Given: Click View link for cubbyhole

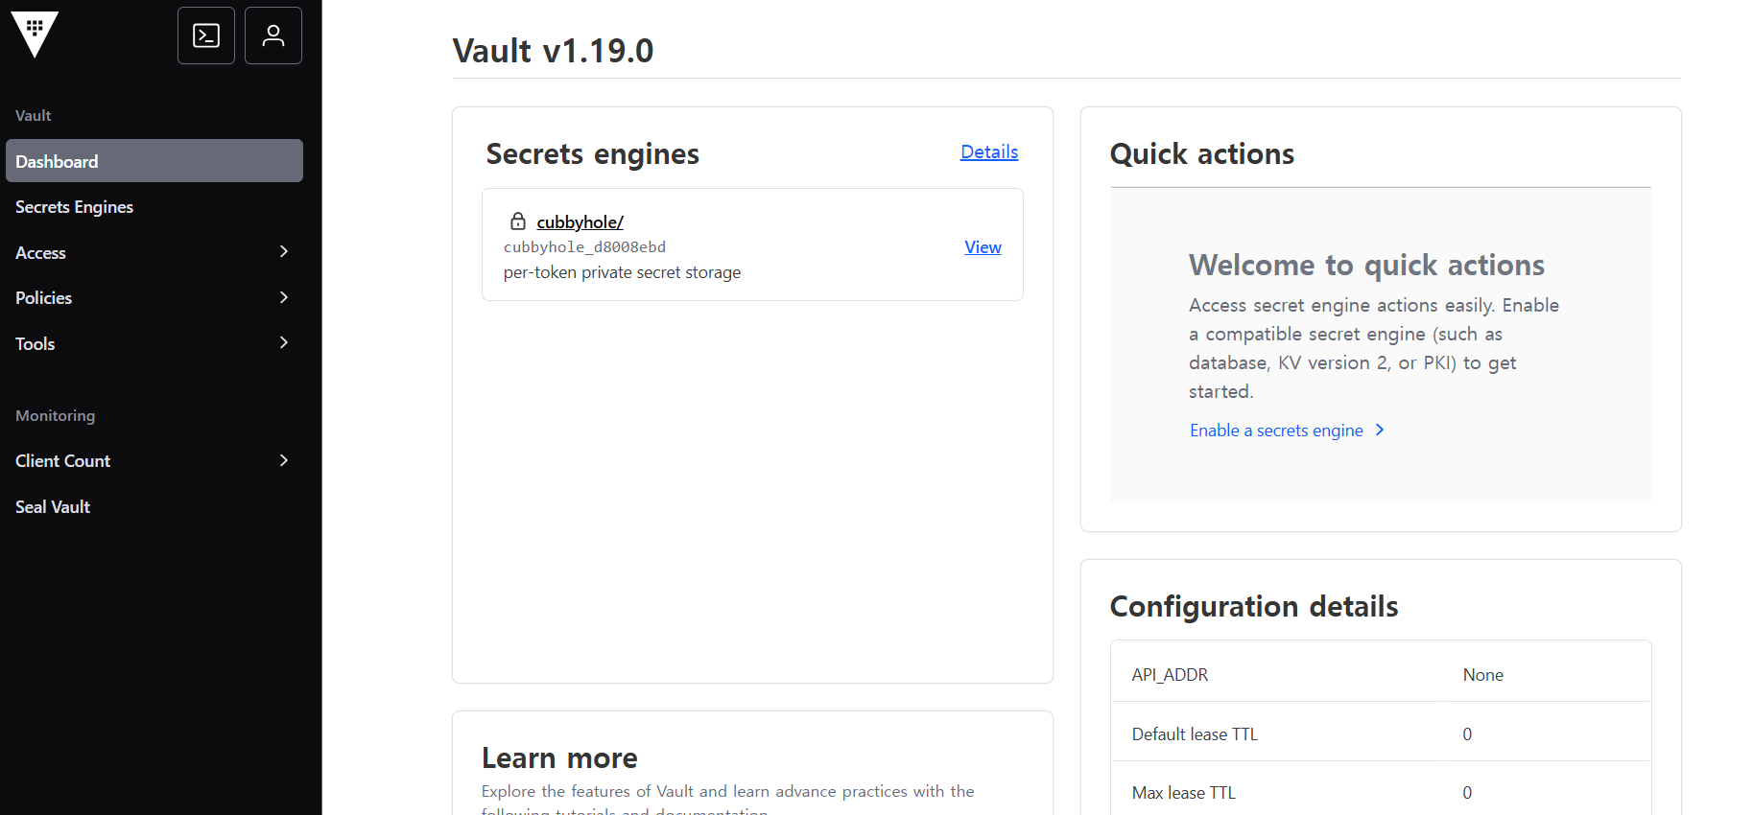Looking at the screenshot, I should point(983,246).
